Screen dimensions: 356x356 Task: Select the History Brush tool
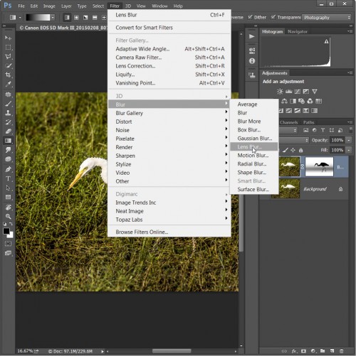[x=8, y=122]
